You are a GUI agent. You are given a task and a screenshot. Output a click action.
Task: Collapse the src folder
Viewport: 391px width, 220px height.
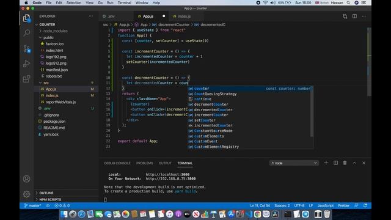46,82
